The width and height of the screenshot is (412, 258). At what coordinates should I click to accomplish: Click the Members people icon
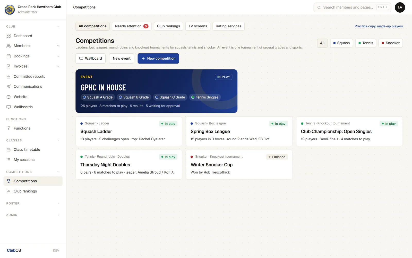[x=8, y=46]
